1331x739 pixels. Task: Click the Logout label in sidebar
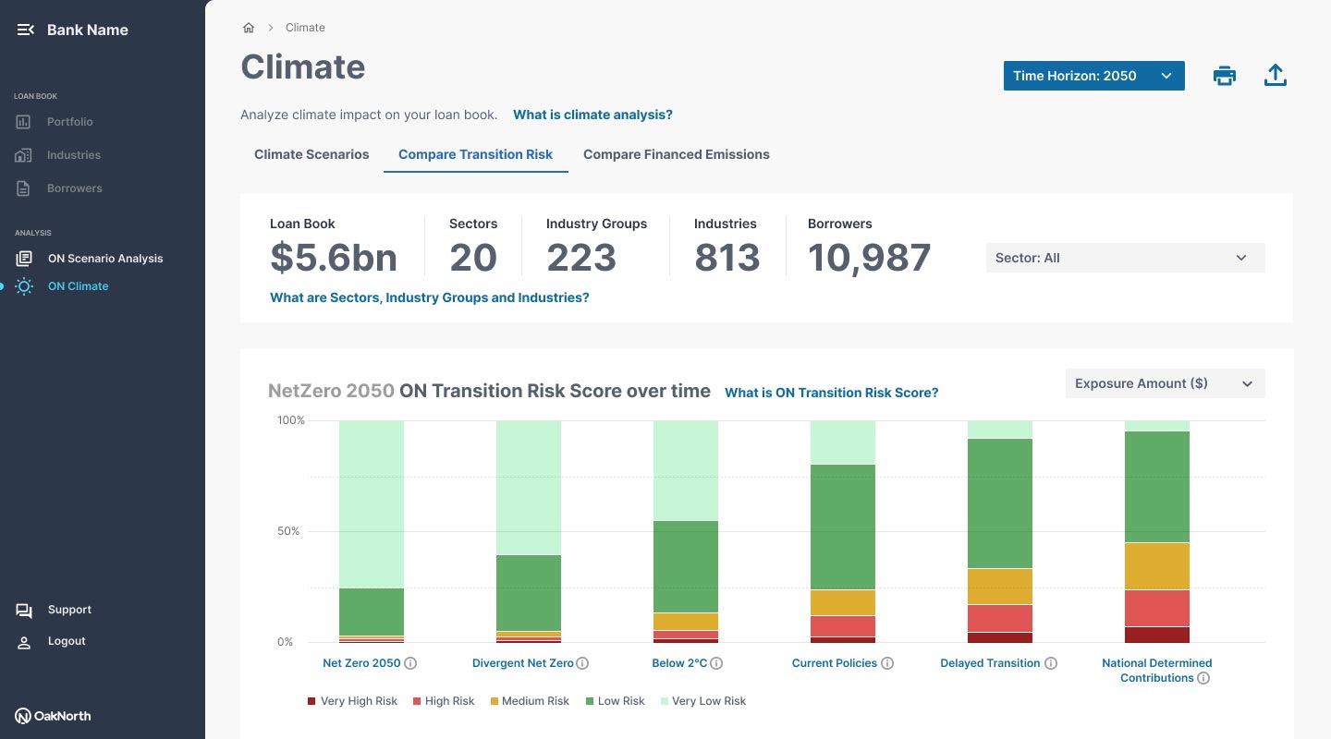67,641
